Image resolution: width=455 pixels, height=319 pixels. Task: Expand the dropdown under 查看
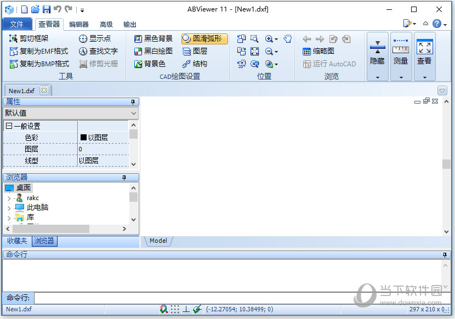424,77
